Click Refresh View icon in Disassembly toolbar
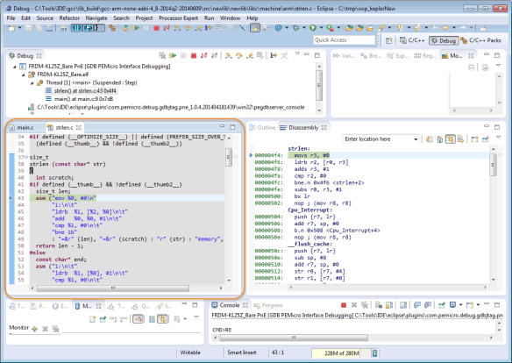The image size is (512, 363). (x=430, y=139)
